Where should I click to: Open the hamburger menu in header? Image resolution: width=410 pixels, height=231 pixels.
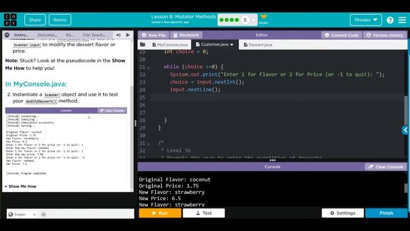pos(402,20)
